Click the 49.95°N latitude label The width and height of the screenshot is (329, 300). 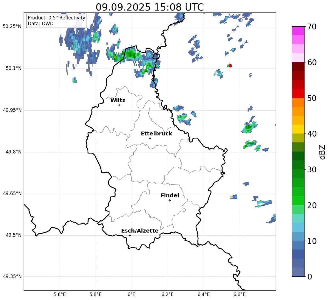12,110
